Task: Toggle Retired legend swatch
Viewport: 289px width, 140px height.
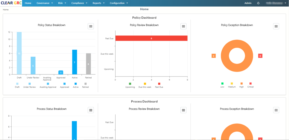Action: tap(86, 84)
